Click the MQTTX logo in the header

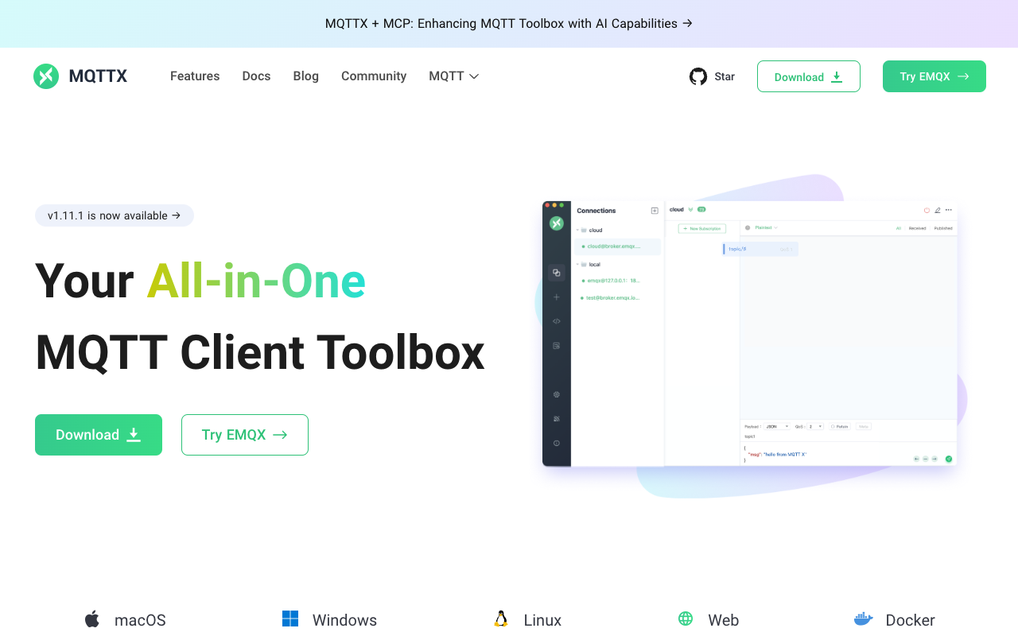tap(80, 76)
